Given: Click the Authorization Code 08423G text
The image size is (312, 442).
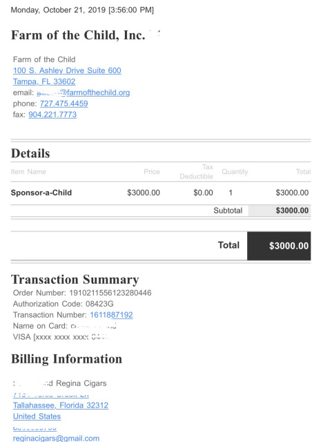Looking at the screenshot, I should coord(63,304).
